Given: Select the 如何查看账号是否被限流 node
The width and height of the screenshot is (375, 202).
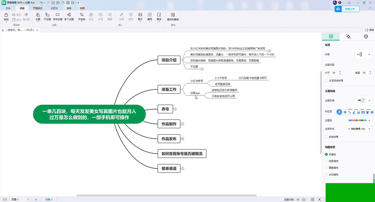Looking at the screenshot, I should click(182, 154).
